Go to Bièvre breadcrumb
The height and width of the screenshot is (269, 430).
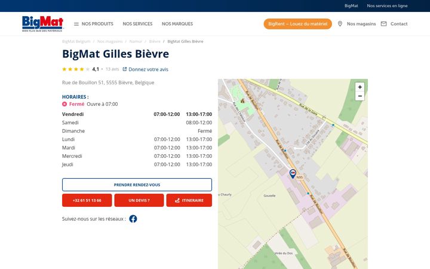coord(155,41)
